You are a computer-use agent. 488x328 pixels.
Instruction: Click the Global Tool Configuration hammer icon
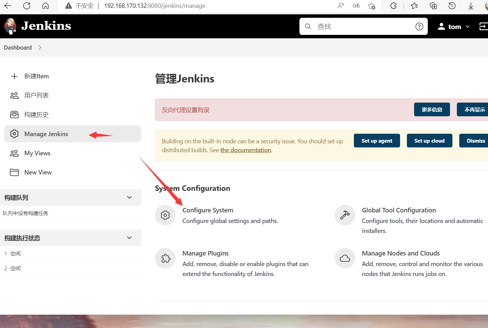pyautogui.click(x=345, y=215)
